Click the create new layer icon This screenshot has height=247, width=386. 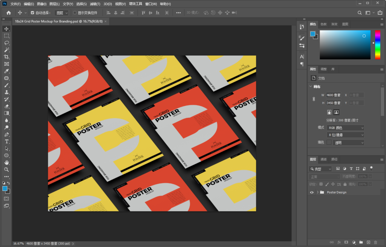[368, 242]
